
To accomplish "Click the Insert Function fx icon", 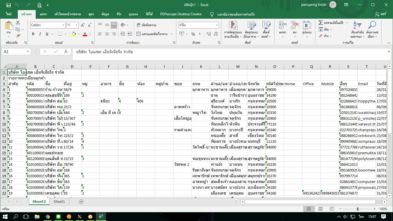I will click(x=66, y=52).
